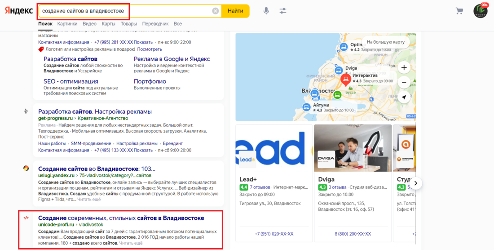Open the user profile avatar

(481, 11)
